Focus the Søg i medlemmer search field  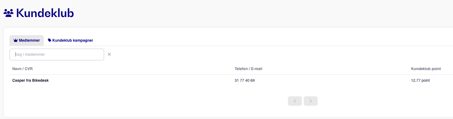57,54
